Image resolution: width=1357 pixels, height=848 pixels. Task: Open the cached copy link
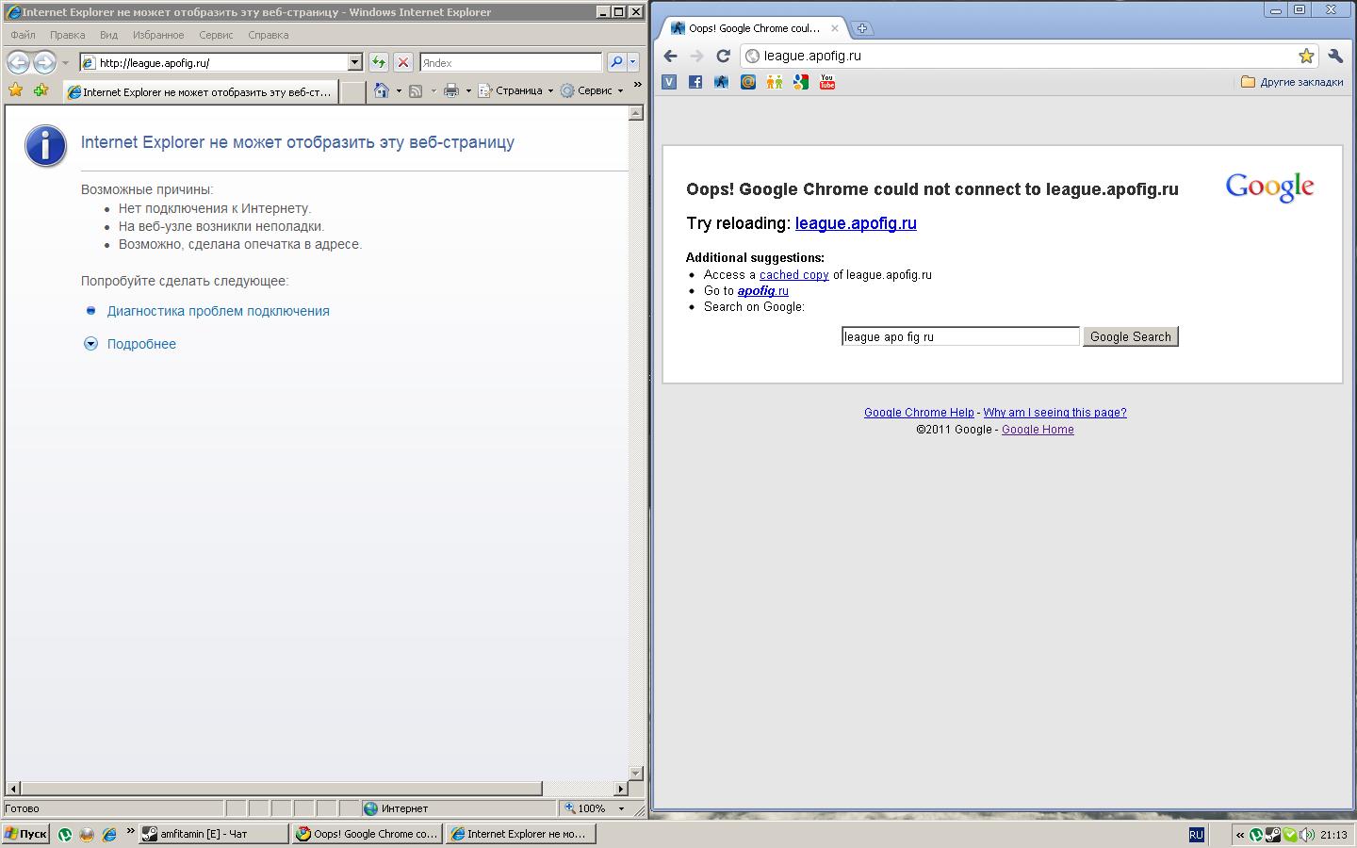point(794,275)
